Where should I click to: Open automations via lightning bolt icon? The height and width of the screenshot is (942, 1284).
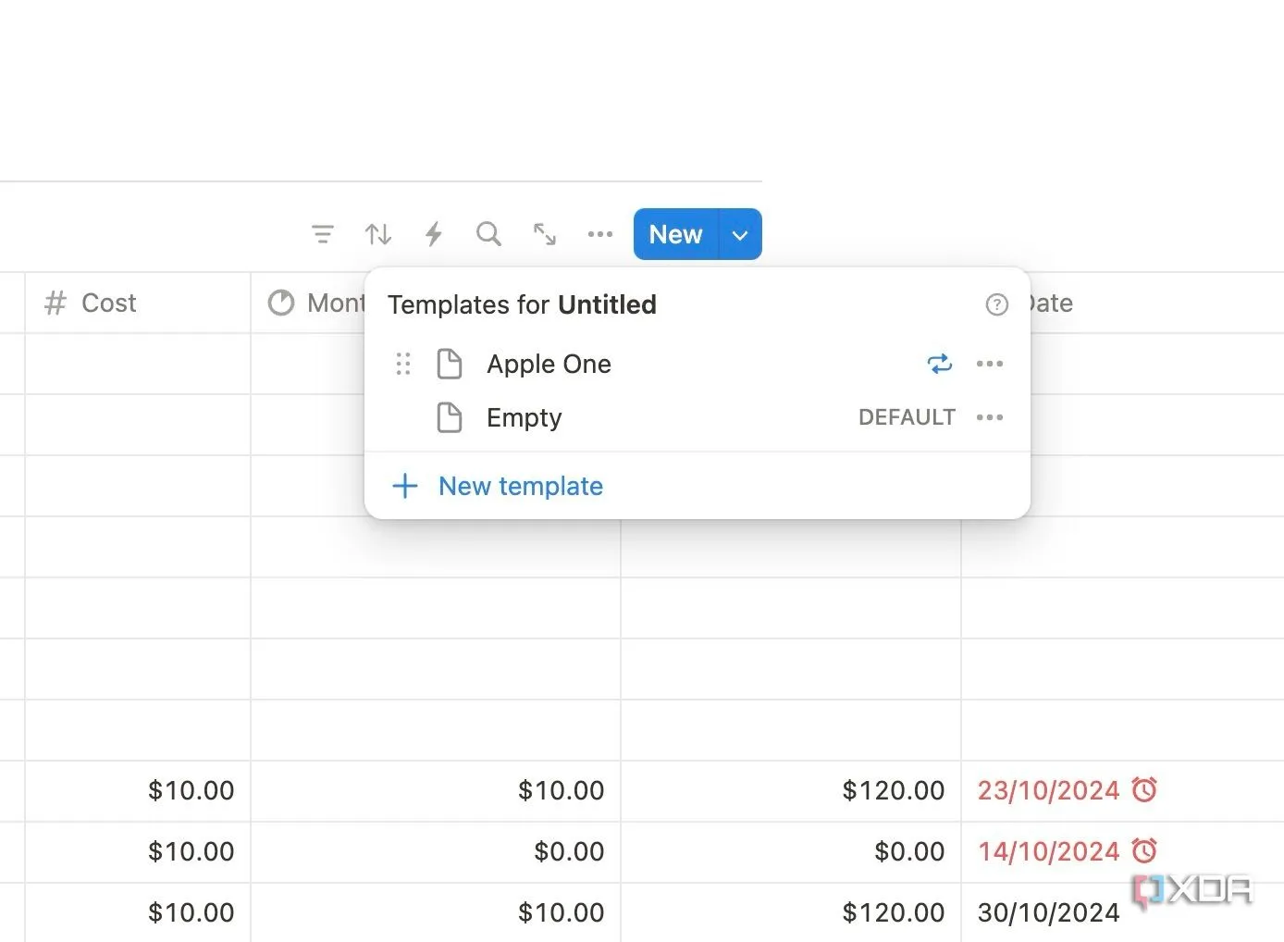pos(433,234)
